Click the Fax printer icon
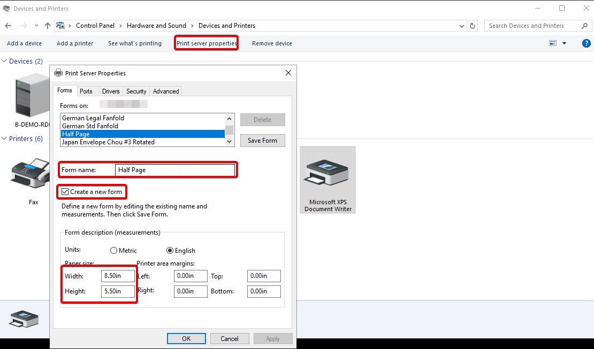Screen dimensions: 594x349 [31, 173]
